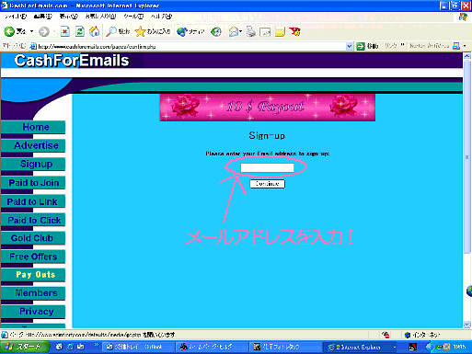Click the 10 $ Payout banner
This screenshot has height=354, width=472.
pyautogui.click(x=268, y=108)
